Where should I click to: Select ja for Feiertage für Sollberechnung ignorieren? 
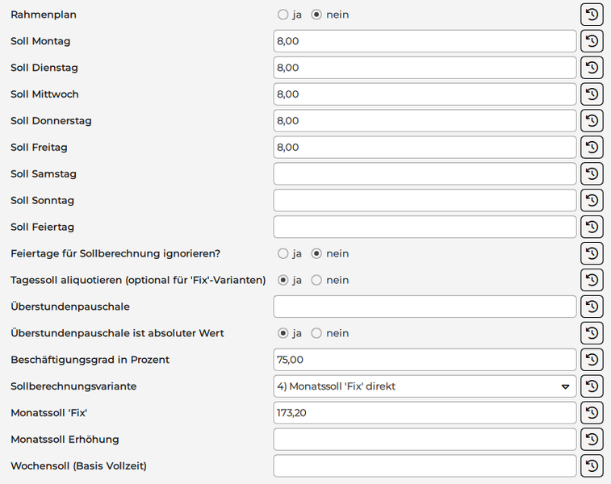point(282,253)
